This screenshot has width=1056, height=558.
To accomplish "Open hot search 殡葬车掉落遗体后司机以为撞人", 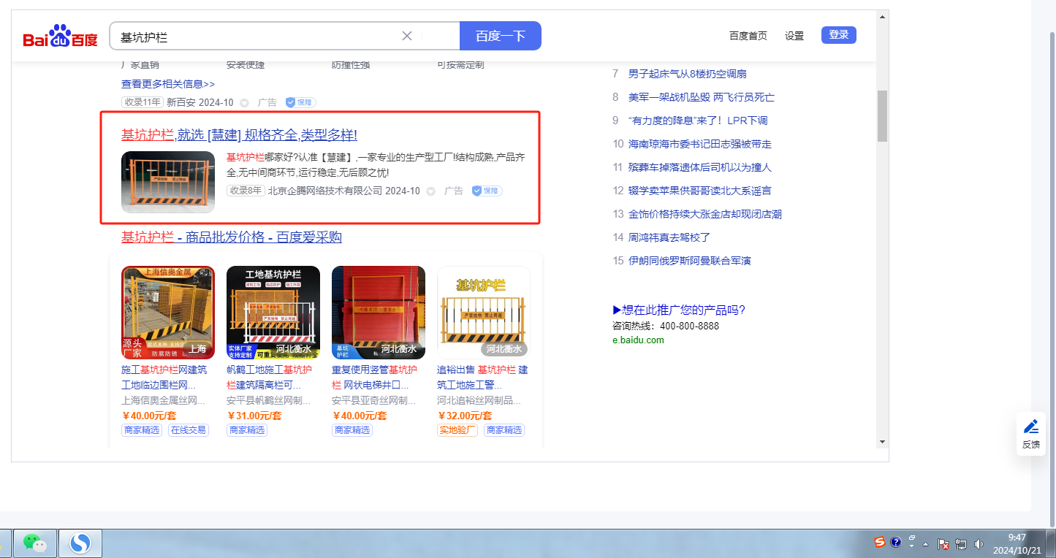I will (700, 167).
